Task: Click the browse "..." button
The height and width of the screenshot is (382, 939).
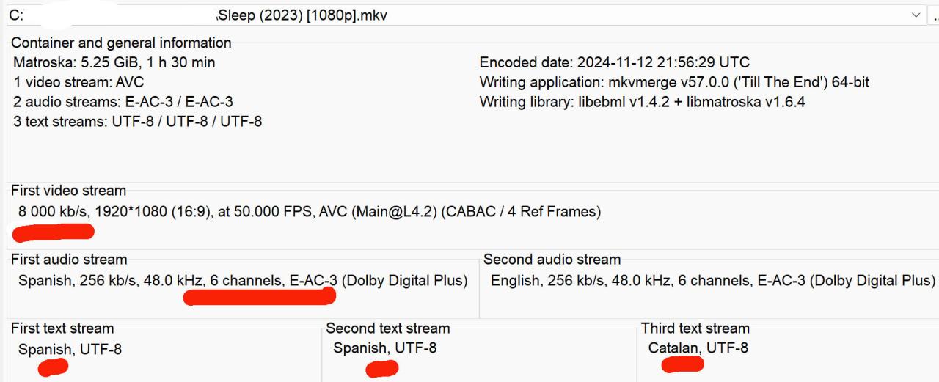Action: click(934, 15)
